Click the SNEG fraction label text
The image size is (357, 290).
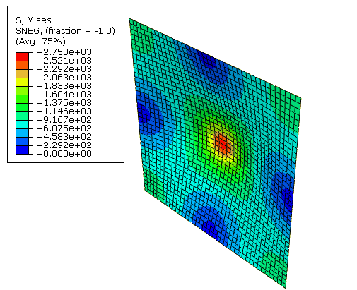tap(65, 31)
